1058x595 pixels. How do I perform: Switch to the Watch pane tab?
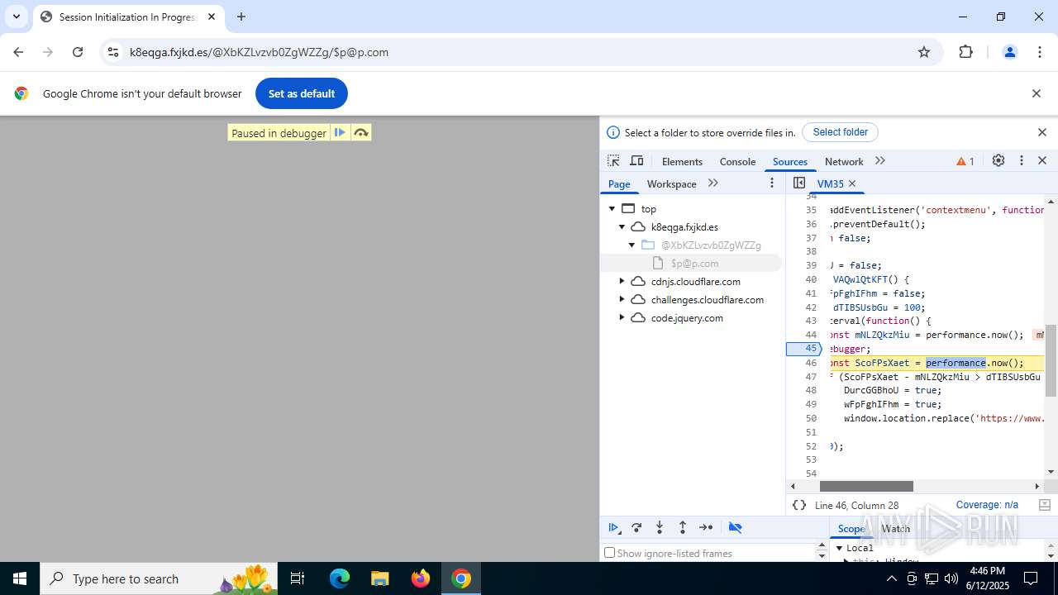coord(895,529)
